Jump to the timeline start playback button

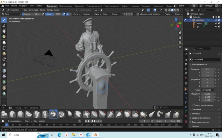86,121
